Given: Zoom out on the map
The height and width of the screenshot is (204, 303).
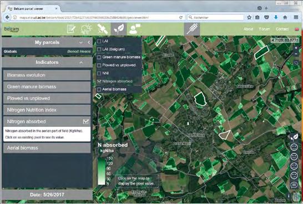Looking at the screenshot, I should pos(296,54).
